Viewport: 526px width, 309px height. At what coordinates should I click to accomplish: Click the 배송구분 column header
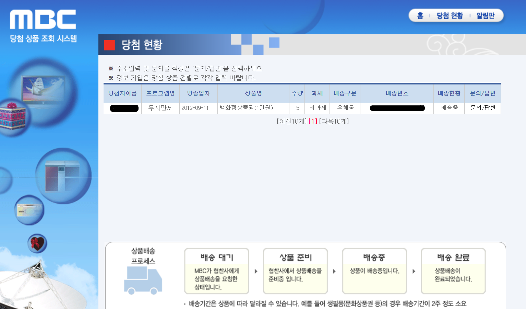click(x=345, y=93)
